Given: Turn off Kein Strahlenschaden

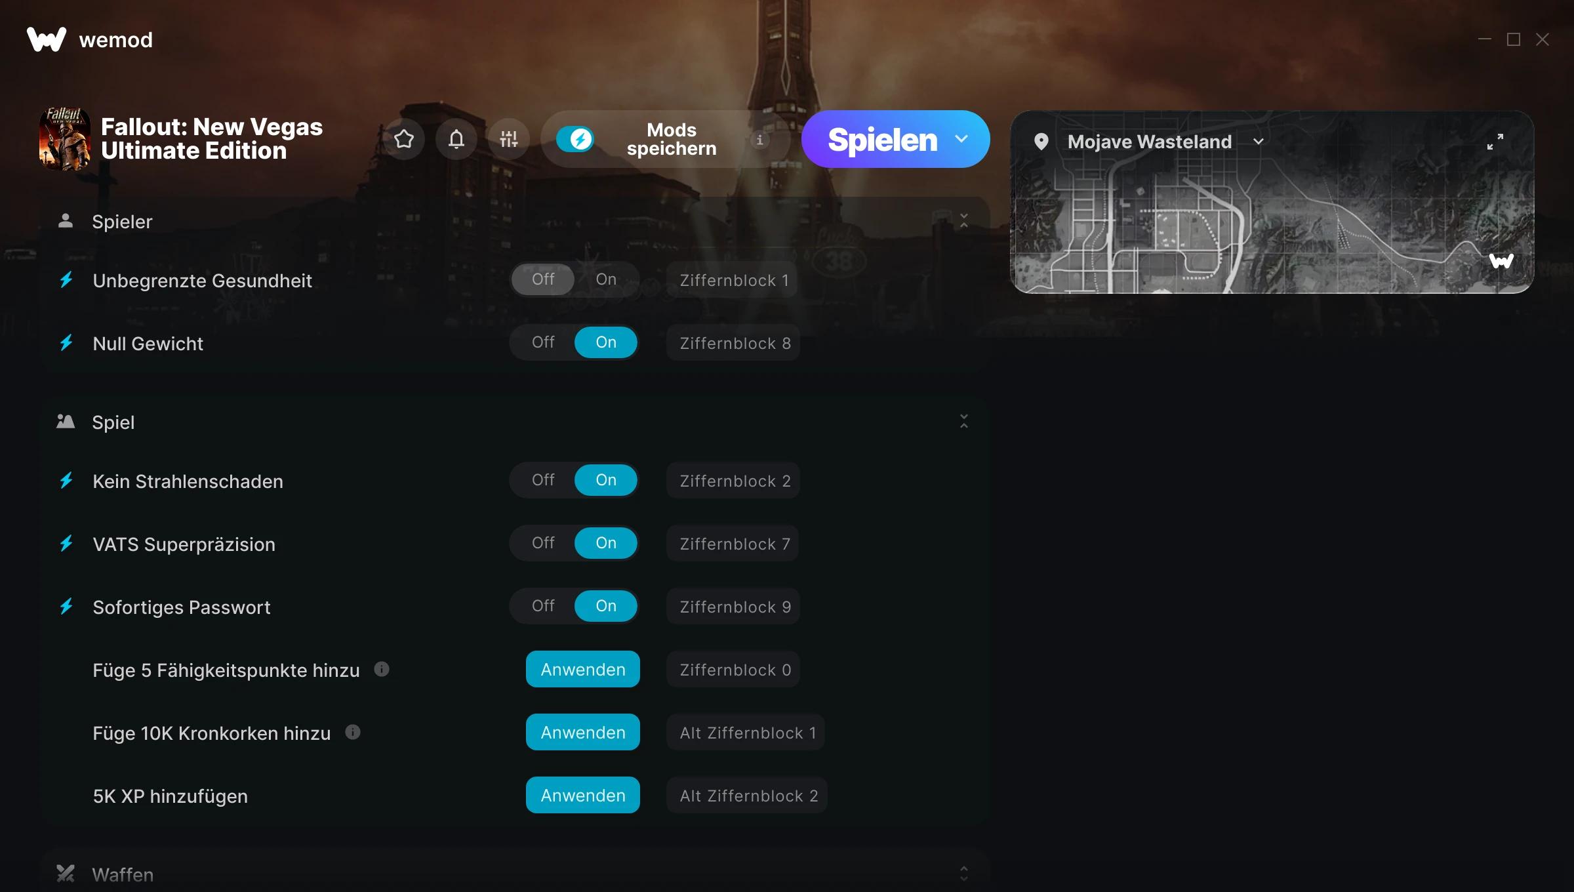Looking at the screenshot, I should click(x=543, y=480).
